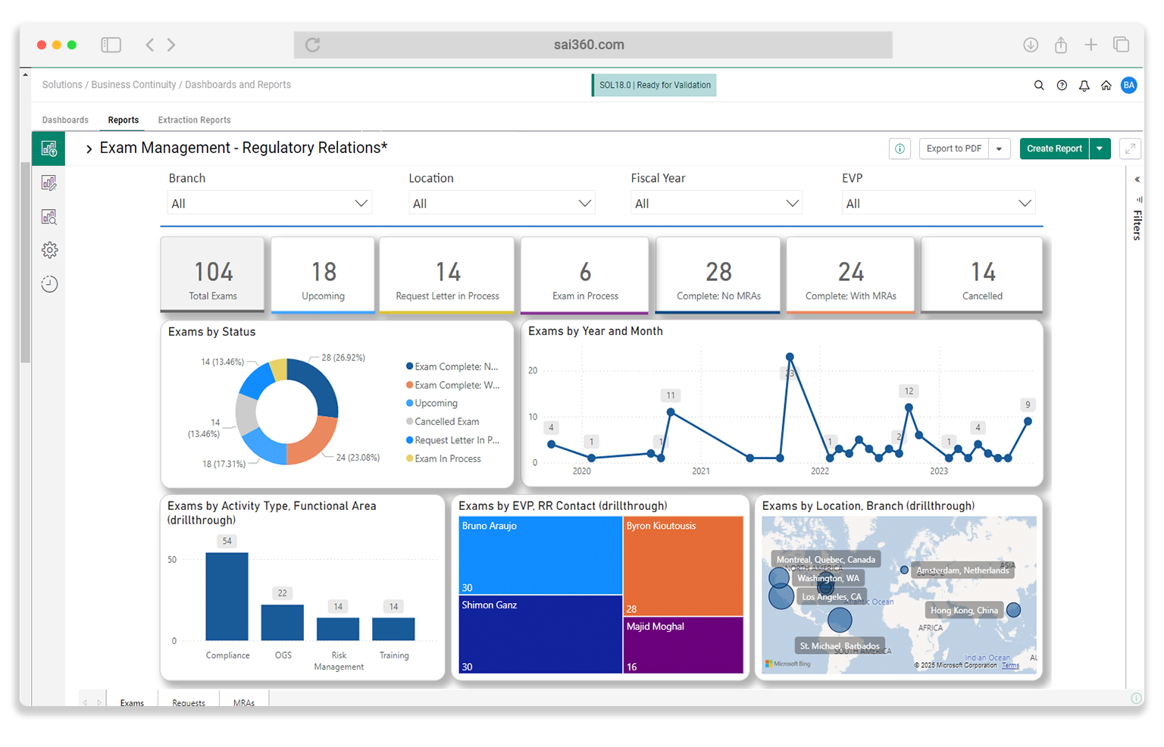Click the report info icon beside Export to PDF
This screenshot has height=747, width=1164.
(x=900, y=148)
